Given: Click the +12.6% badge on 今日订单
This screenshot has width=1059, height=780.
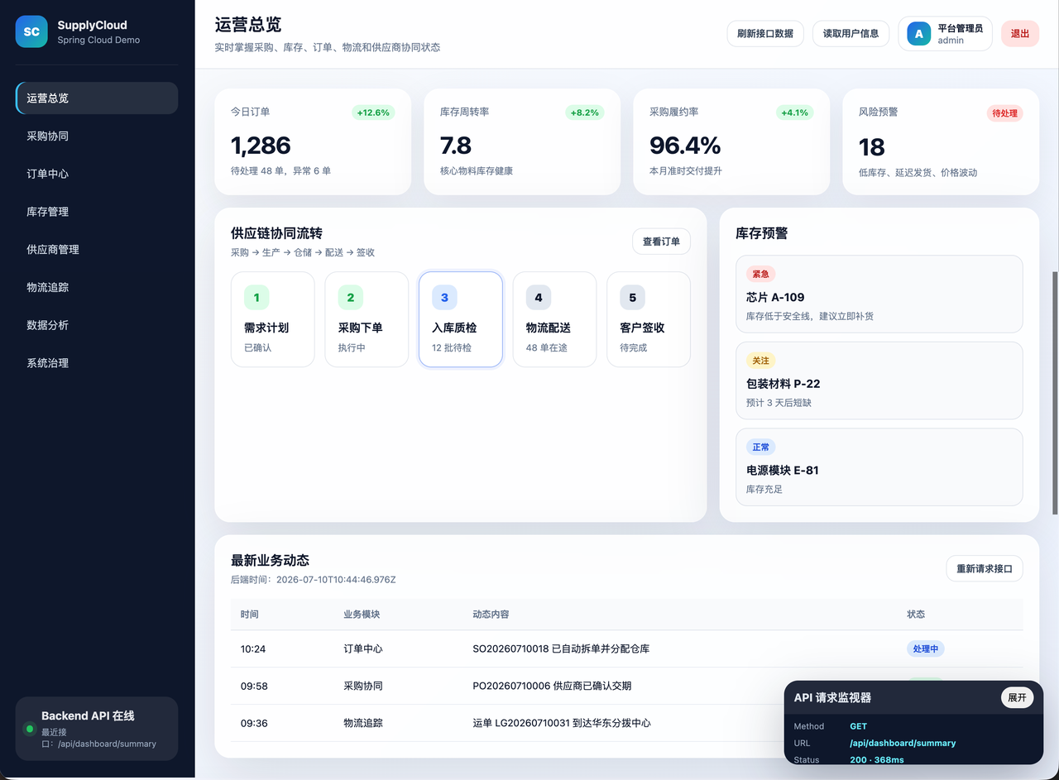Looking at the screenshot, I should pyautogui.click(x=373, y=112).
